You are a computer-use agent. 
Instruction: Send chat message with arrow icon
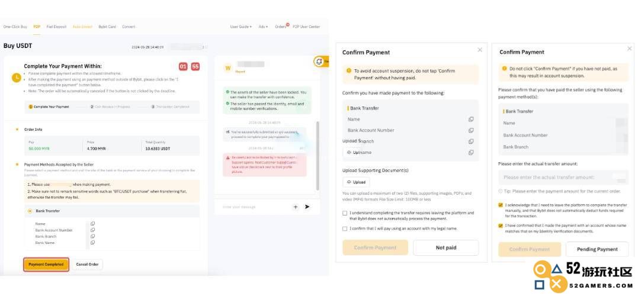(307, 207)
